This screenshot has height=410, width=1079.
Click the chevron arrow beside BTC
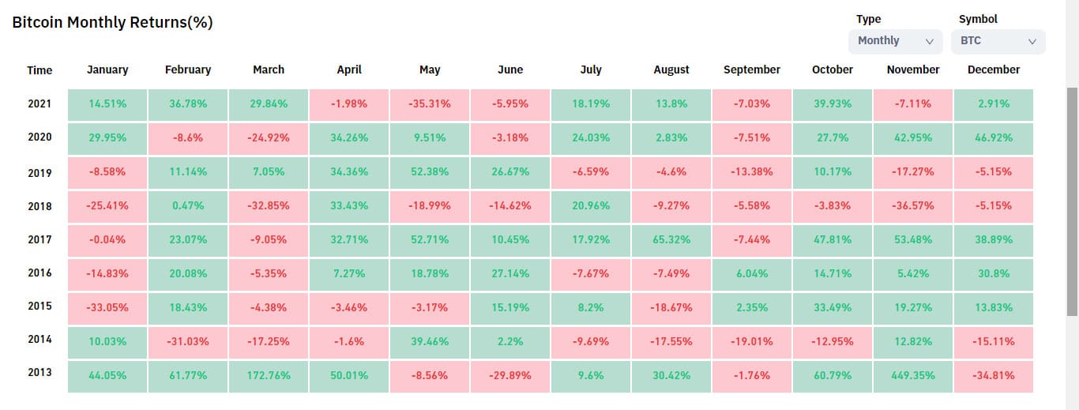point(1032,41)
